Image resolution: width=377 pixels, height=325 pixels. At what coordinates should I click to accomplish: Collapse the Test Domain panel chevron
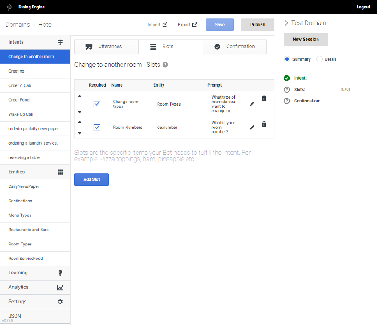(x=286, y=23)
